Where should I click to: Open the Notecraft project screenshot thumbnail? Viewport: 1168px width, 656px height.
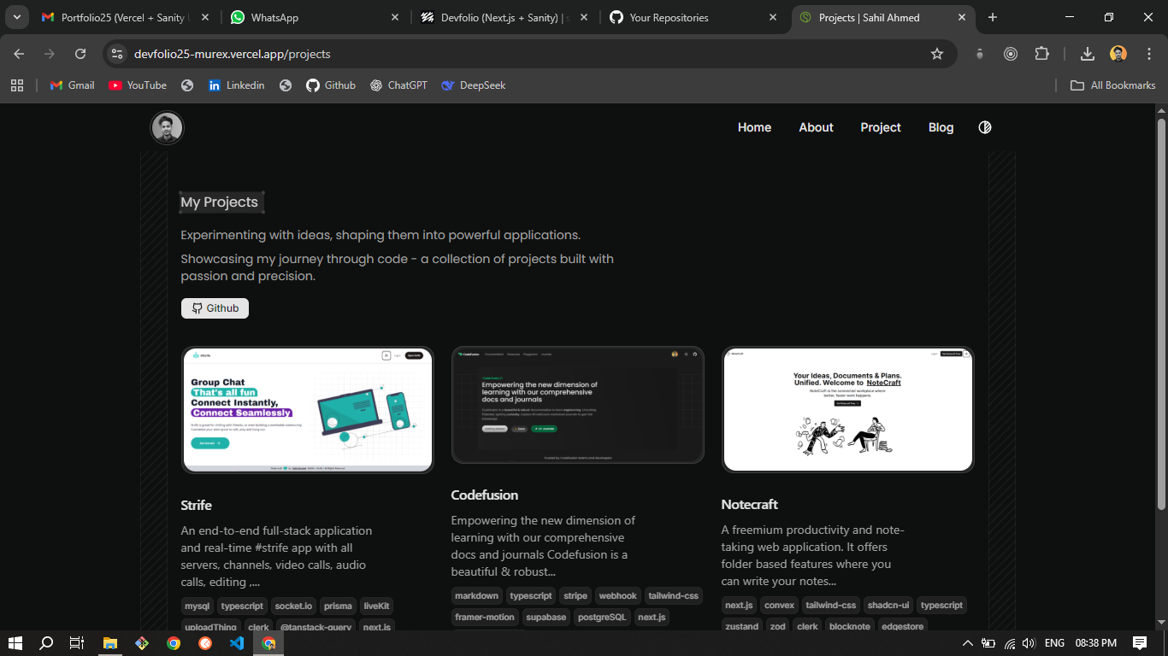(848, 409)
